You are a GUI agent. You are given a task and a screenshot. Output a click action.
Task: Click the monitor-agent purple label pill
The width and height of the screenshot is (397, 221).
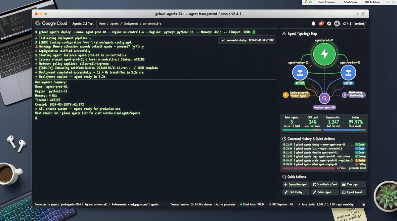point(324,107)
